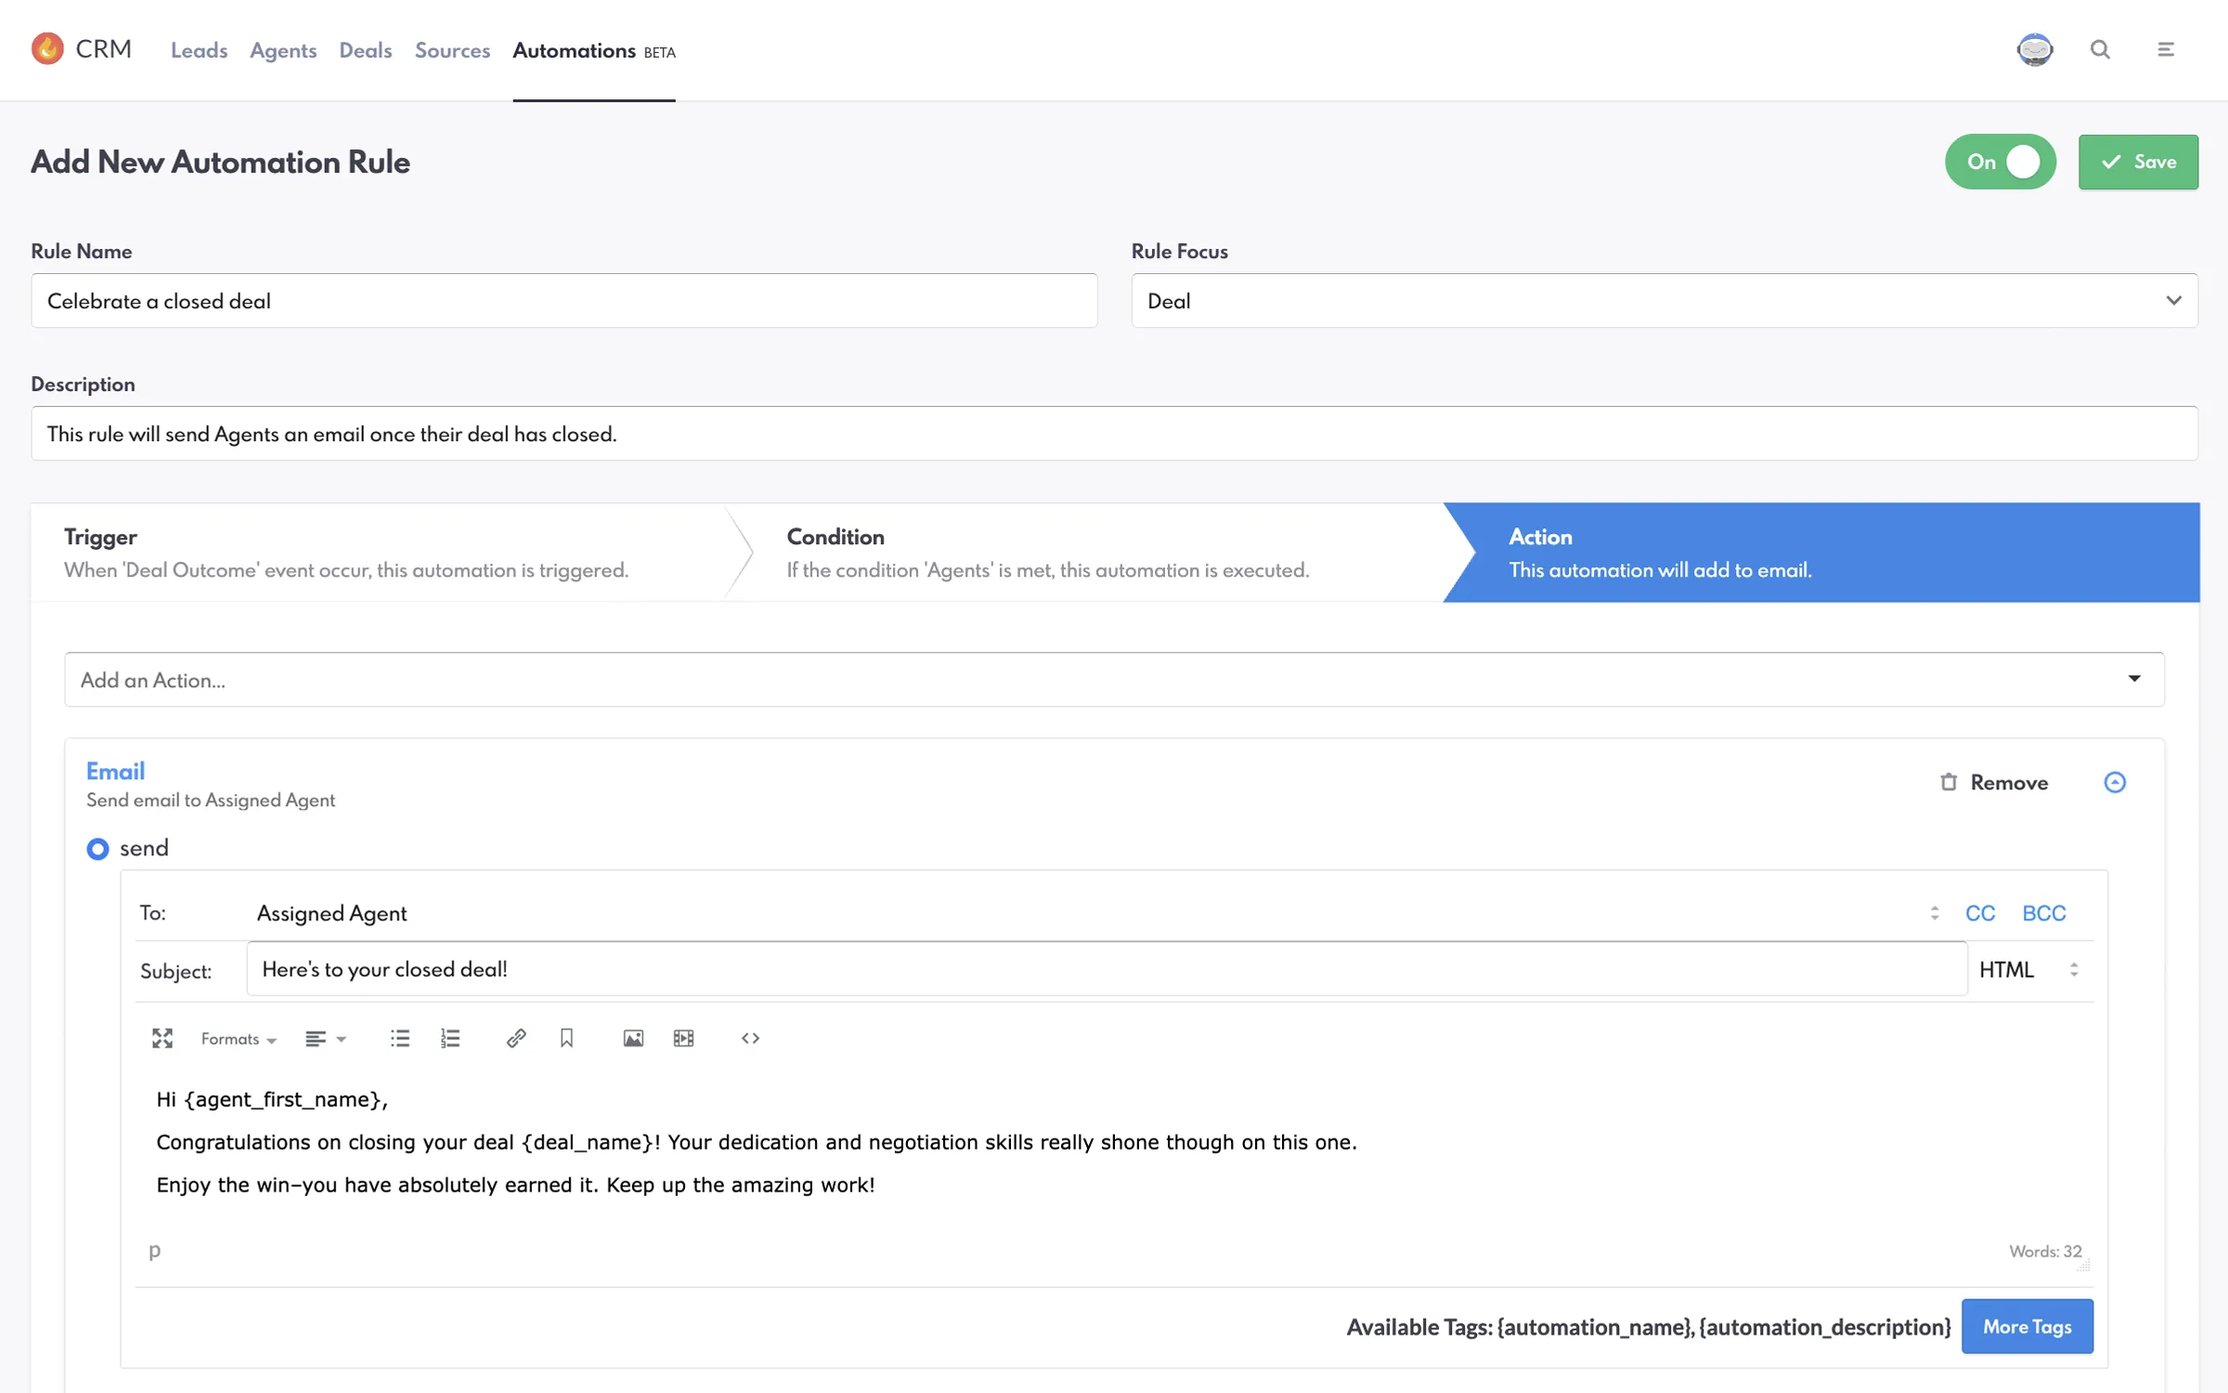Click into the email body text

1114,1142
